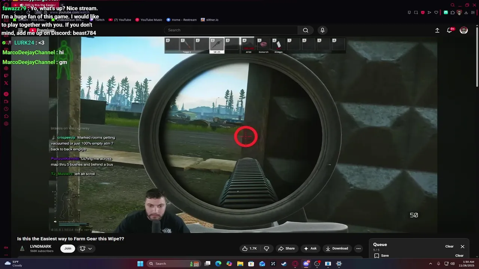Click the send/flow arrow browser icon

(430, 12)
